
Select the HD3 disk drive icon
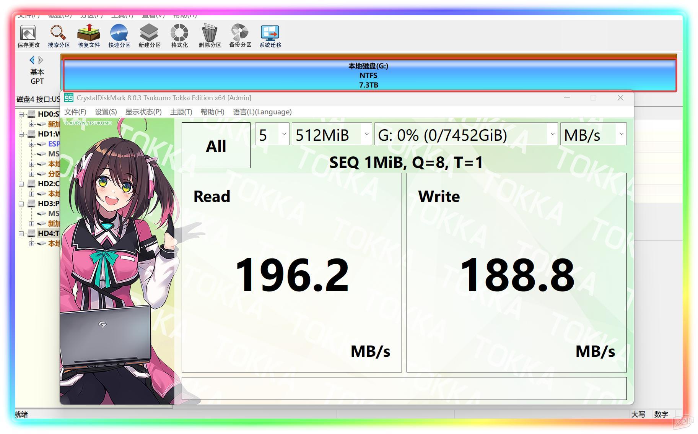[31, 203]
